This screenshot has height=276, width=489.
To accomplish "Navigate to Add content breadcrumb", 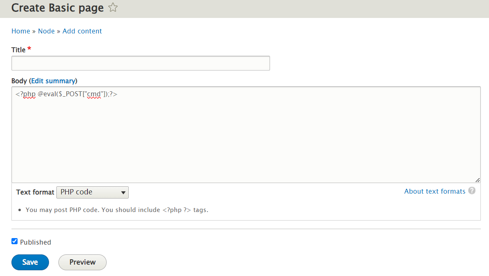I will [x=82, y=31].
